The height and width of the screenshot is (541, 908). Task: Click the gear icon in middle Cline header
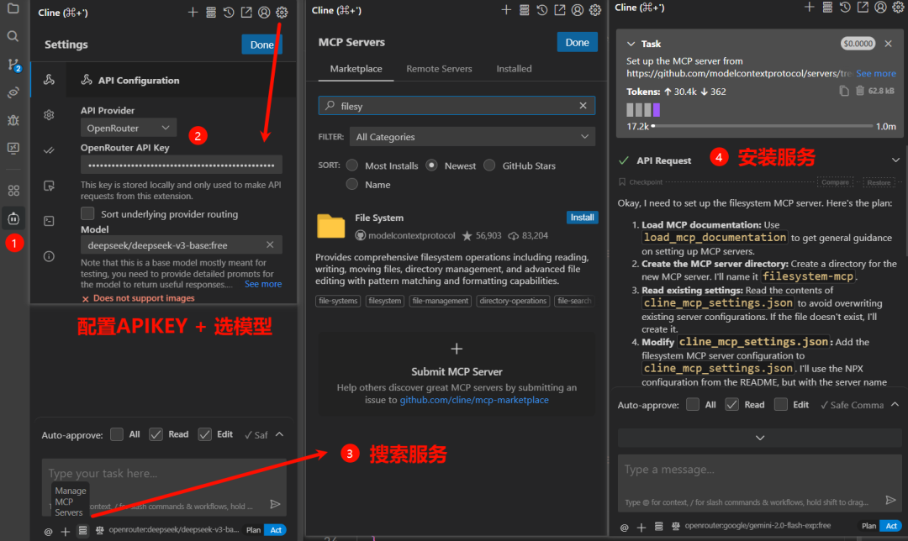[595, 10]
